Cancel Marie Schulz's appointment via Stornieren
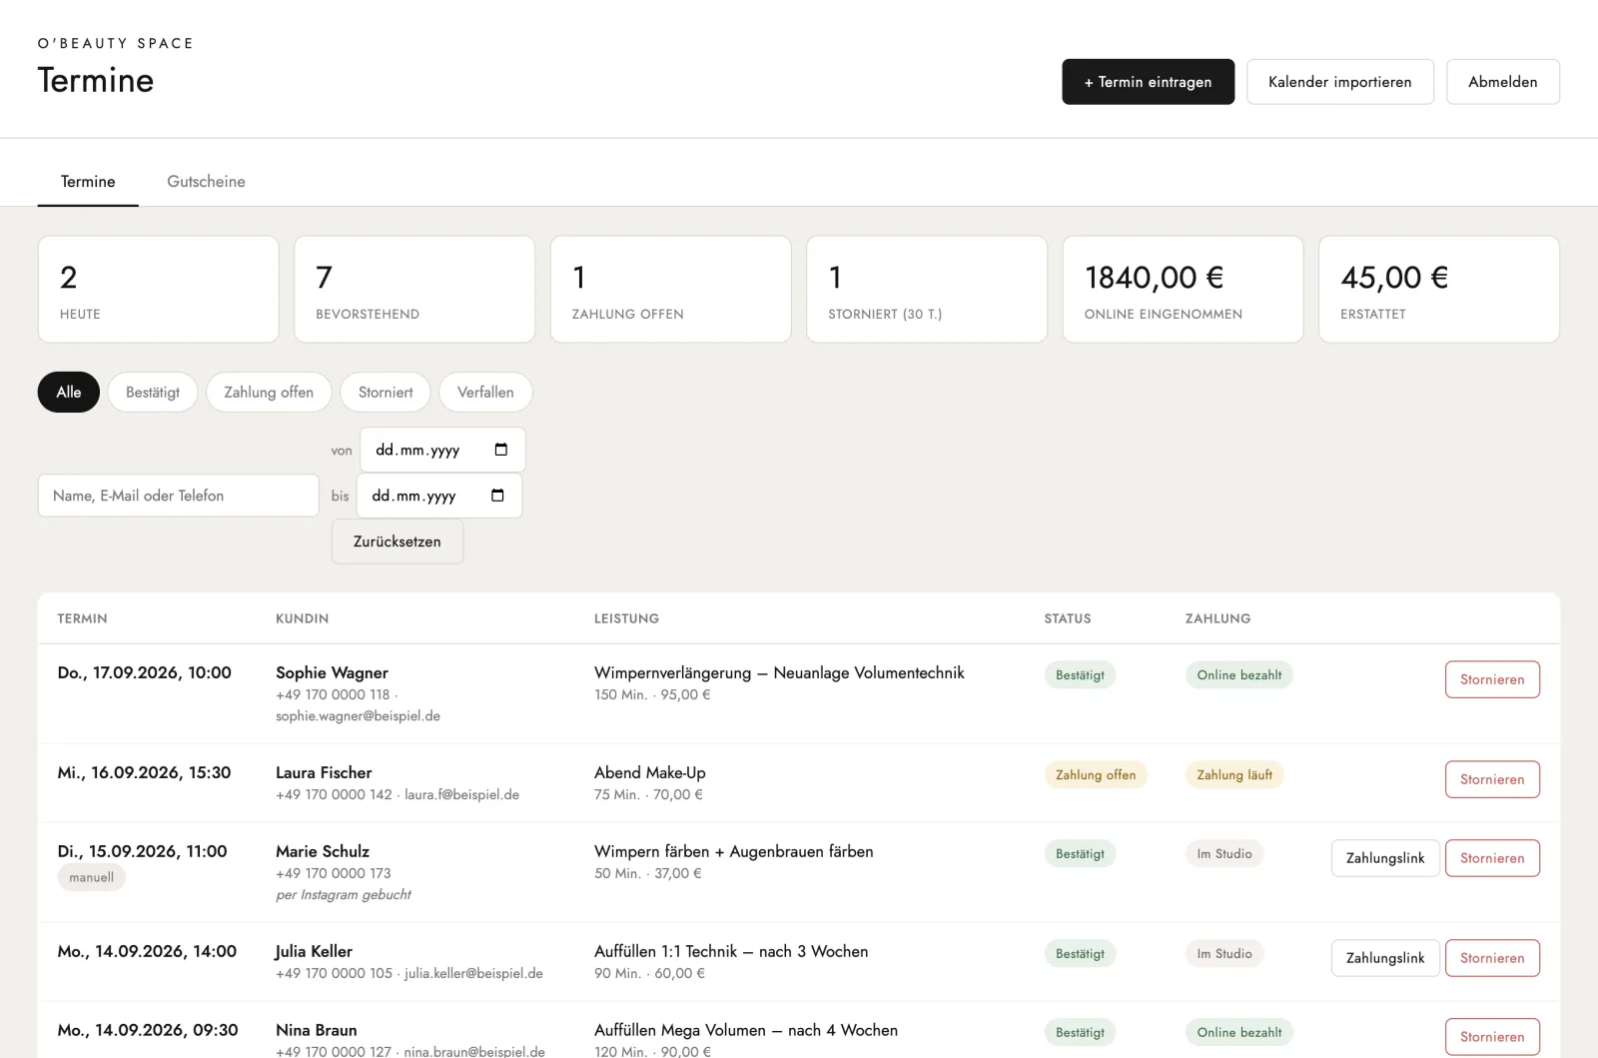The height and width of the screenshot is (1058, 1598). [1492, 858]
